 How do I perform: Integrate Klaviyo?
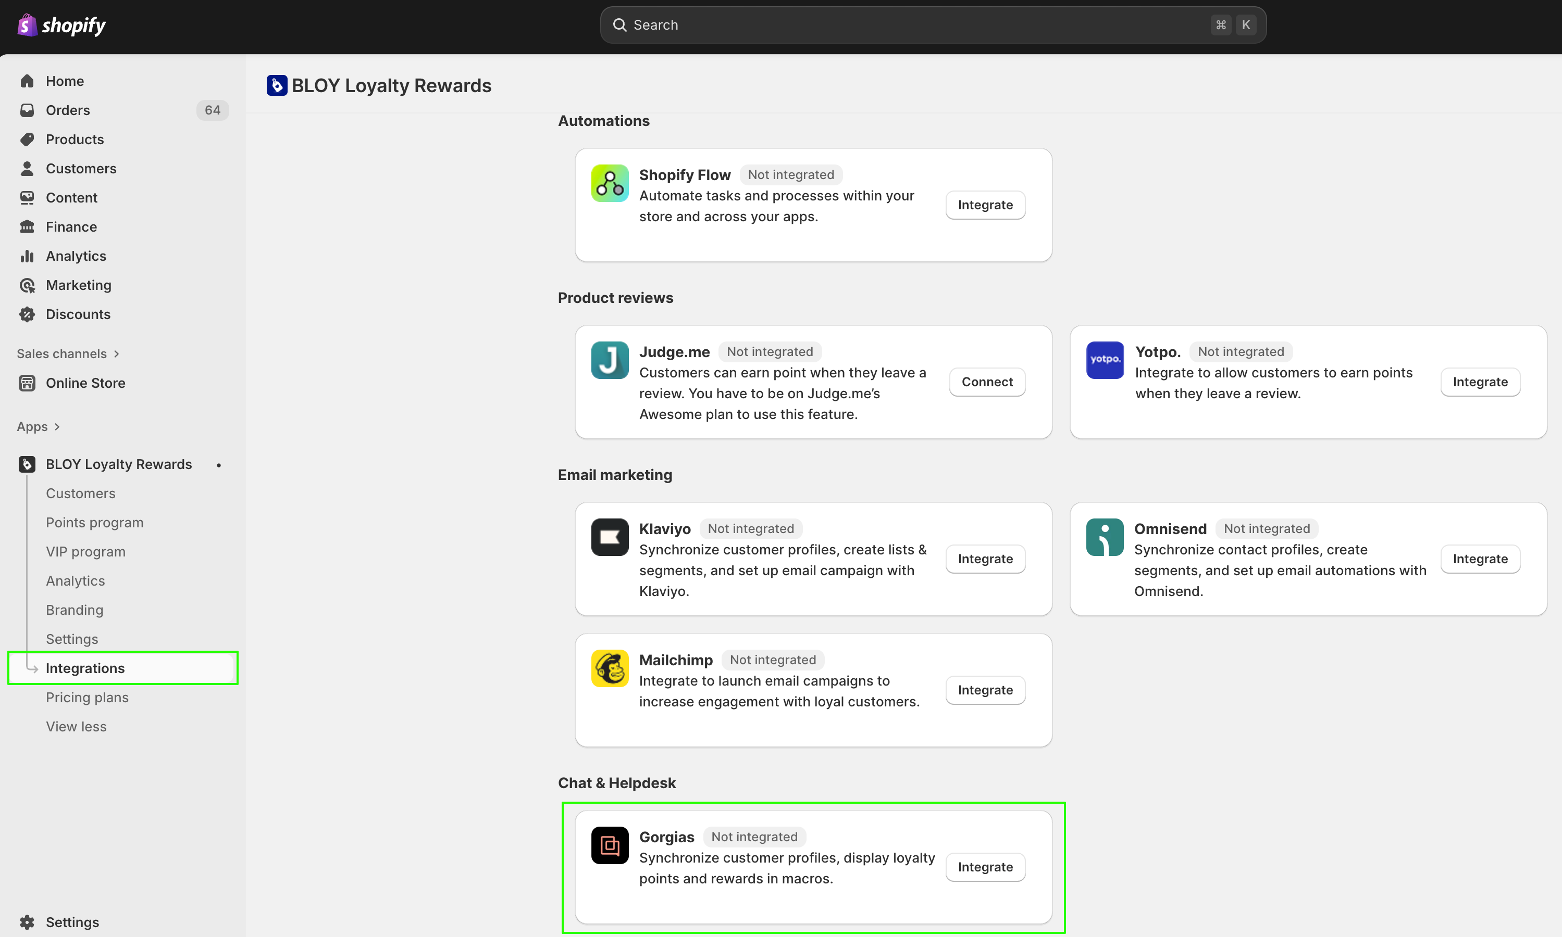986,560
